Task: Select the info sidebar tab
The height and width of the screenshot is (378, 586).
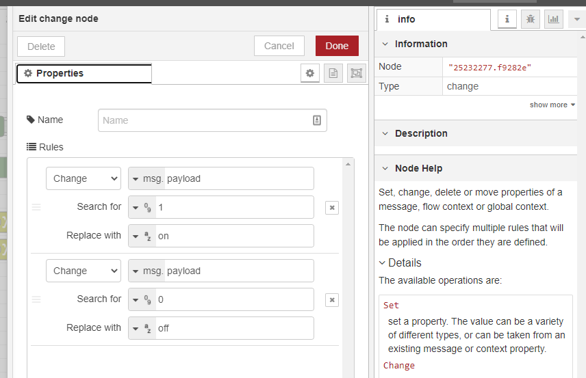Action: (433, 19)
